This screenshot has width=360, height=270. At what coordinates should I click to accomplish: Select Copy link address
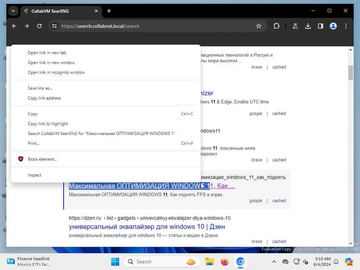pos(106,98)
